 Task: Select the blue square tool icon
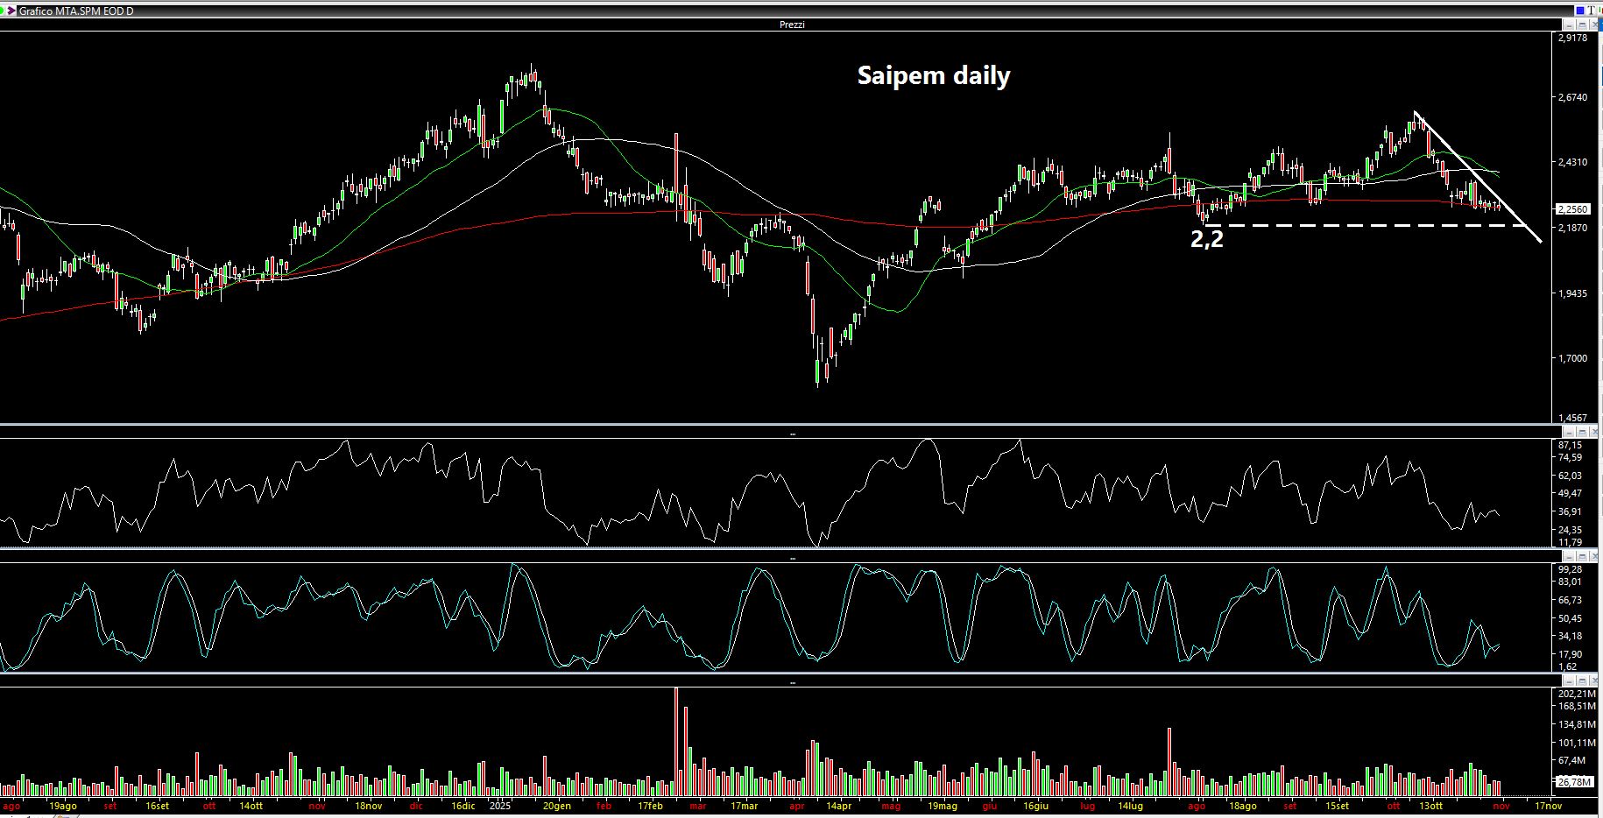(x=1581, y=11)
